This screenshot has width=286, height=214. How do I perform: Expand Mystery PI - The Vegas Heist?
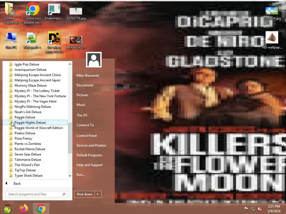[x=35, y=101]
